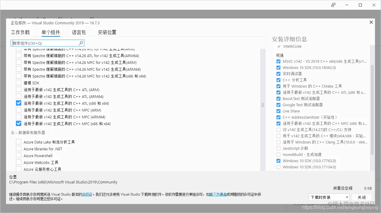This screenshot has width=381, height=213.
Task: Select the 单个组件 tab
Action: tap(51, 32)
